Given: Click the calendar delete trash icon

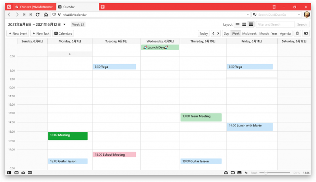Looking at the screenshot, I should coord(297,33).
